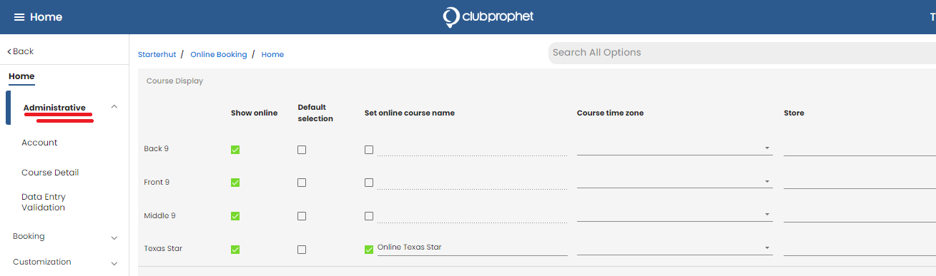Image resolution: width=936 pixels, height=276 pixels.
Task: Expand the Customization section chevron
Action: pos(114,263)
